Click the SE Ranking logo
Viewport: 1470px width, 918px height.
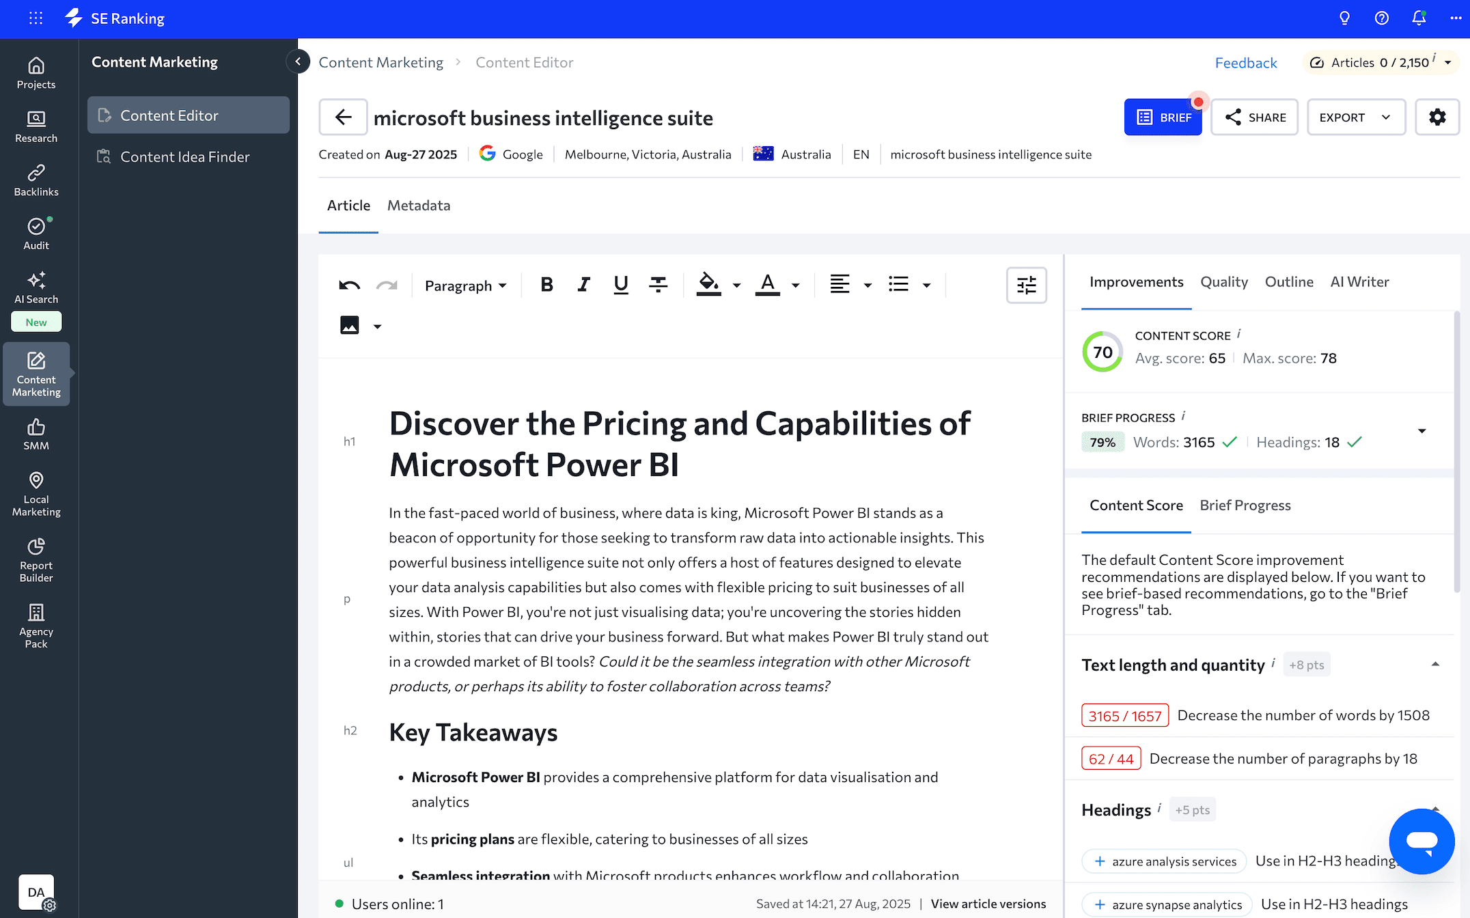tap(115, 18)
